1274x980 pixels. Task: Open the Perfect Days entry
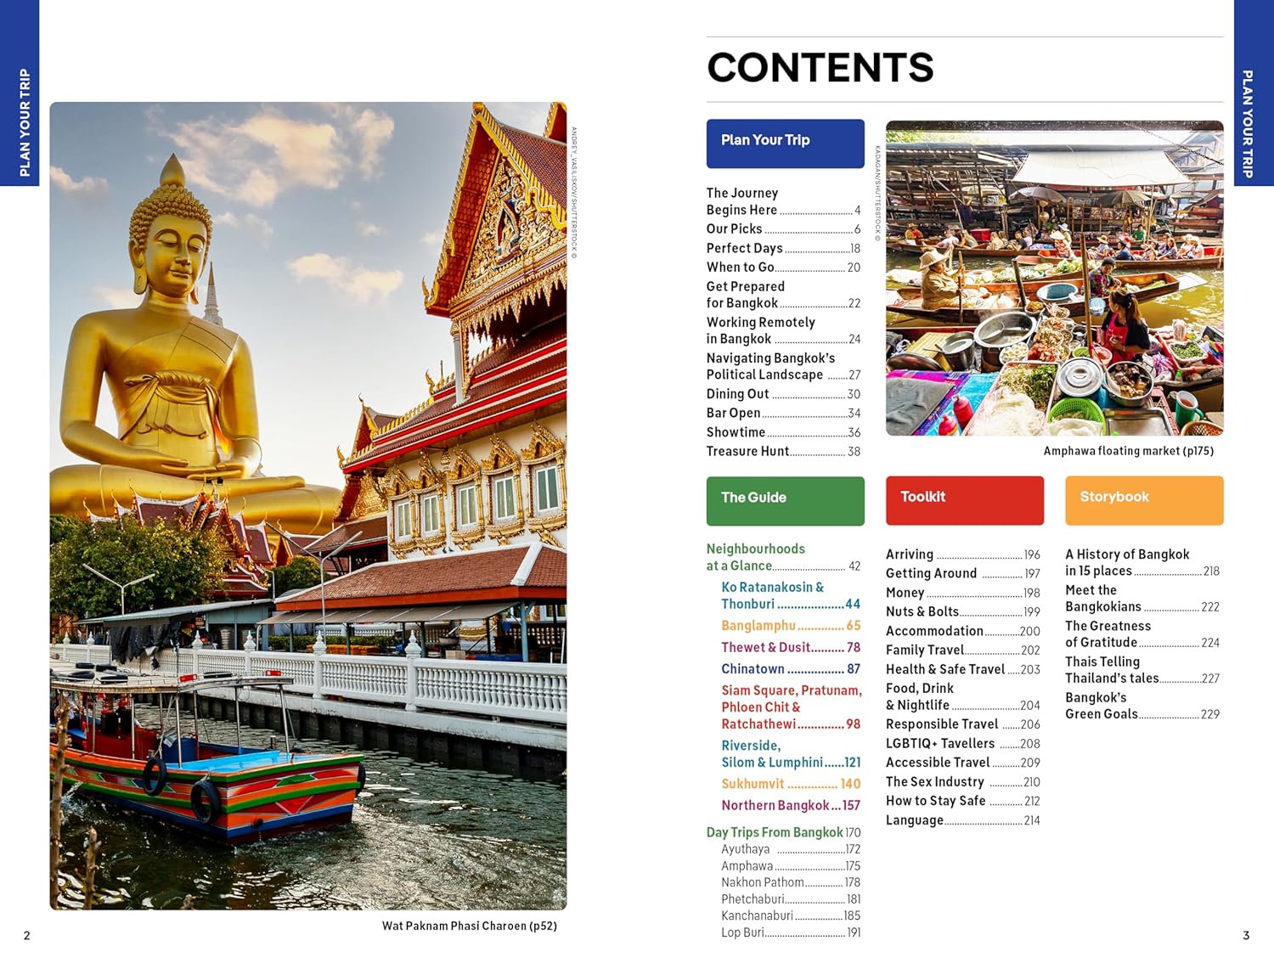(x=782, y=249)
